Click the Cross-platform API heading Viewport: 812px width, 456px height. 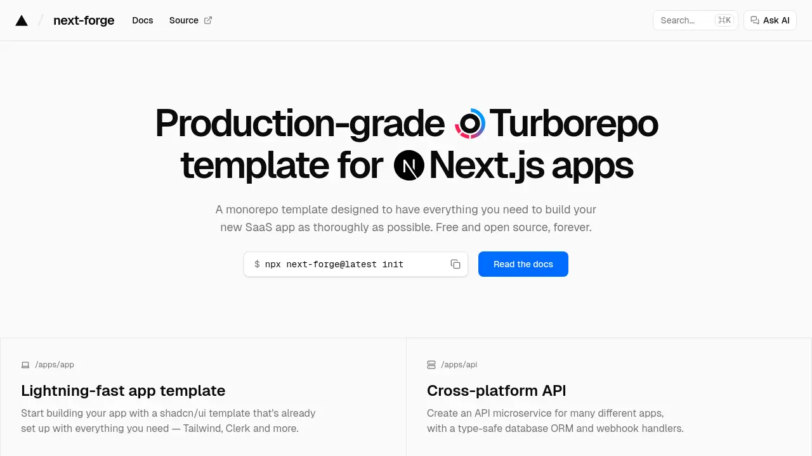[x=496, y=391]
